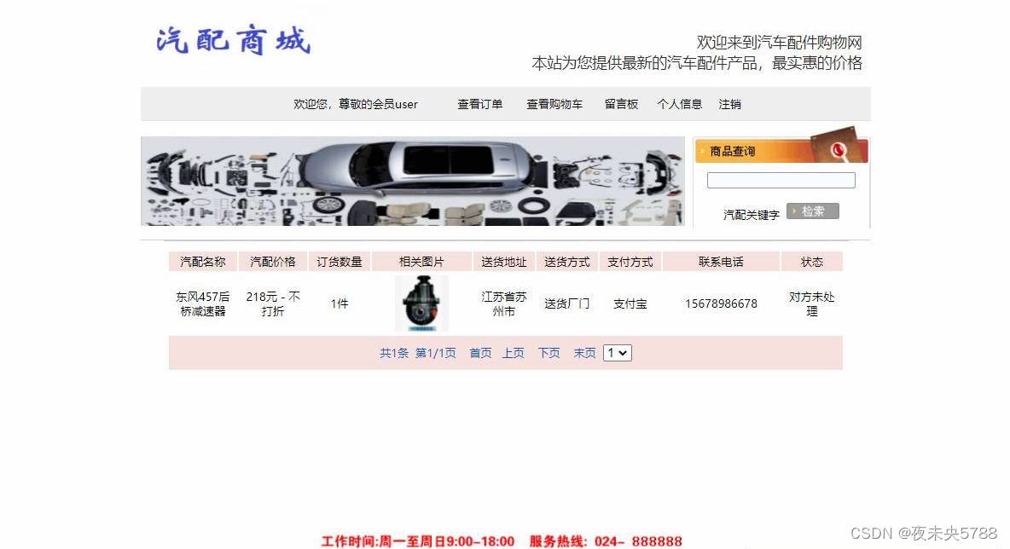Click the 对方未处理 order status cell
The height and width of the screenshot is (549, 1010).
click(811, 303)
